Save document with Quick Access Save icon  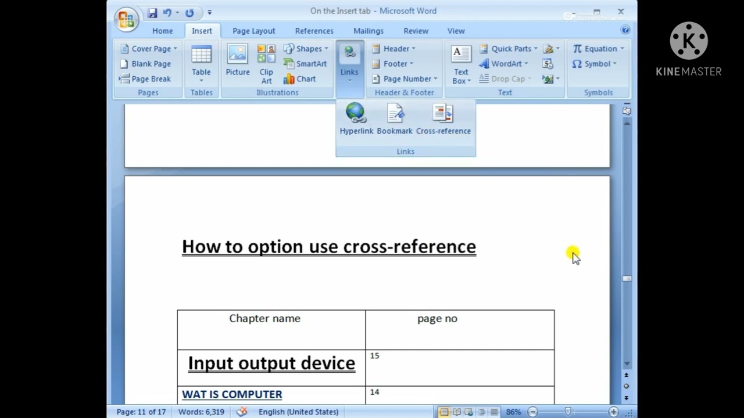(152, 13)
